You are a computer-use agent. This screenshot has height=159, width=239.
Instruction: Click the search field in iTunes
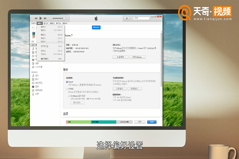(140, 18)
